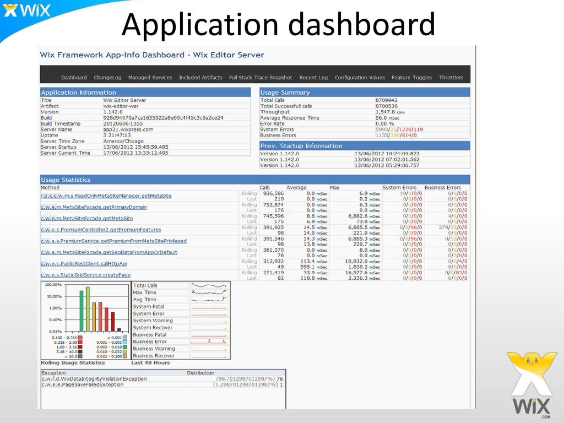Open Configuration Values

[360, 77]
